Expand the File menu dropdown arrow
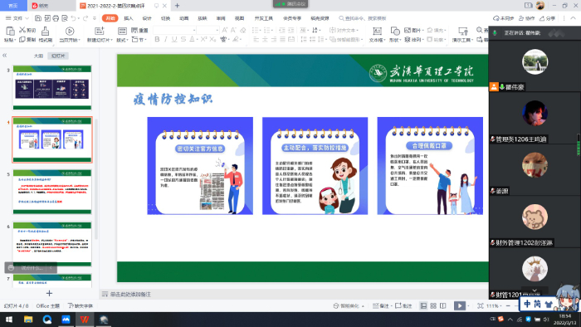The width and height of the screenshot is (581, 327). [x=27, y=18]
